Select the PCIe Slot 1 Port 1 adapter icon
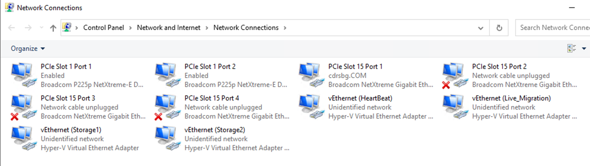 [x=22, y=75]
